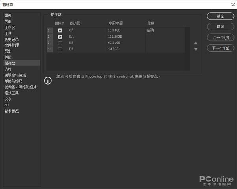Viewport: 237px width, 189px height.
Task: Open 单位与标尺 preferences
Action: [x=13, y=81]
